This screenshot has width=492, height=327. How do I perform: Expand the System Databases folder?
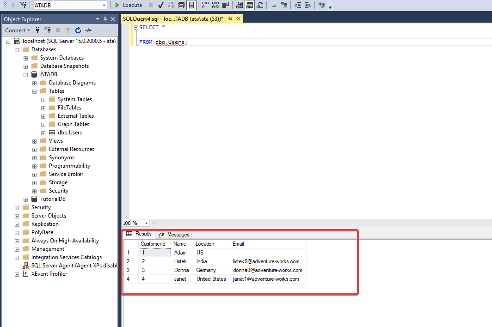[26, 58]
